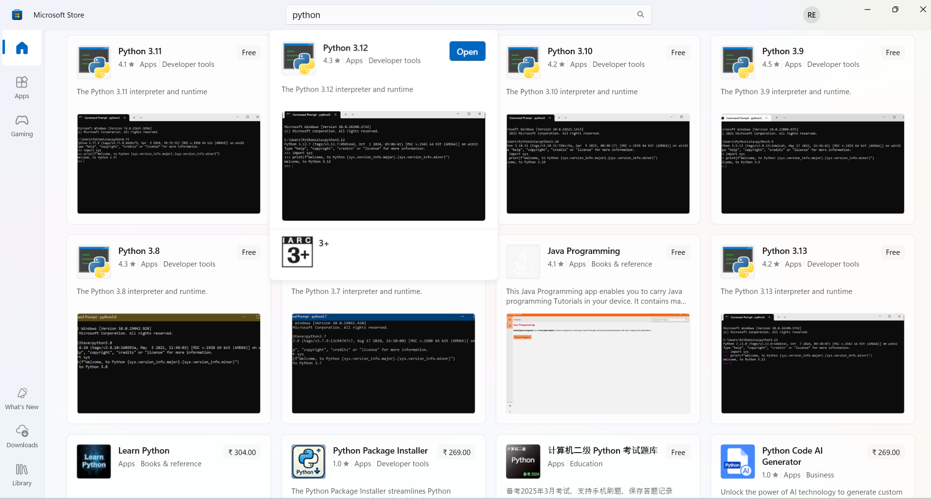Click 'The Python 3.11 interpreter and runtime' text
Viewport: 931px width, 499px height.
[x=142, y=92]
